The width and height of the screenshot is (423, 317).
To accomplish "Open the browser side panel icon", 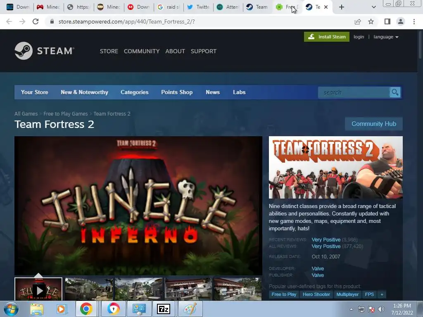I will (387, 21).
